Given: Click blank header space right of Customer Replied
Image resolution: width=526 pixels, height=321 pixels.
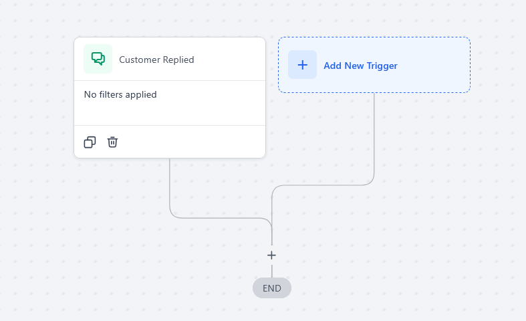Looking at the screenshot, I should click(x=231, y=60).
